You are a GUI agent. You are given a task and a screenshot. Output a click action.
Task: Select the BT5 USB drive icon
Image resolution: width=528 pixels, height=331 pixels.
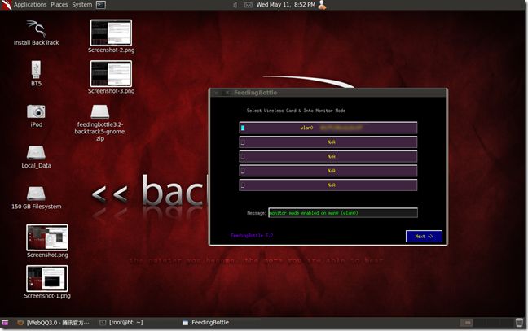click(36, 73)
